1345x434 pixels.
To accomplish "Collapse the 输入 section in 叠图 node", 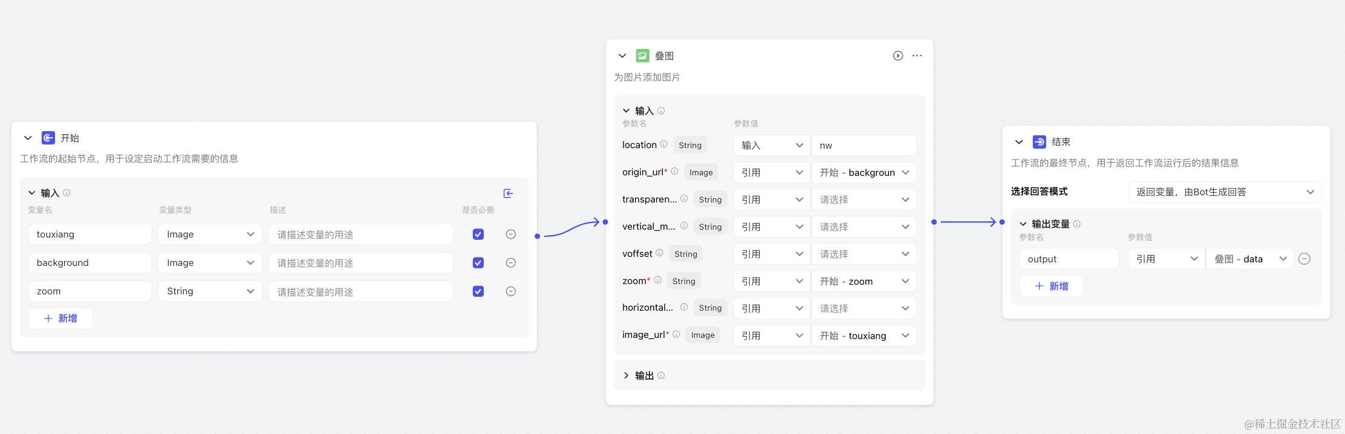I will (x=627, y=111).
